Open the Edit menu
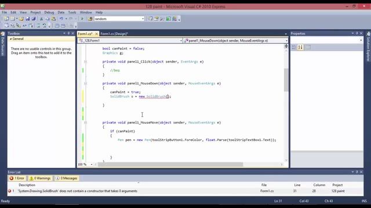Screen dimensions: 371x208 [x=13, y=12]
